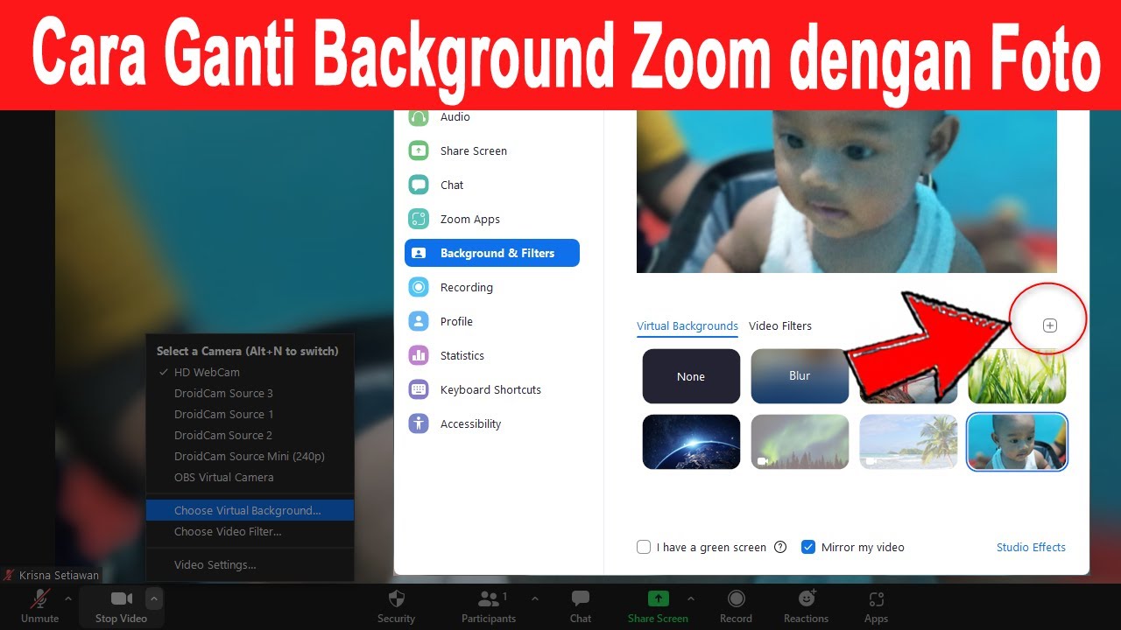
Task: Select OBS Virtual Camera
Action: point(250,477)
